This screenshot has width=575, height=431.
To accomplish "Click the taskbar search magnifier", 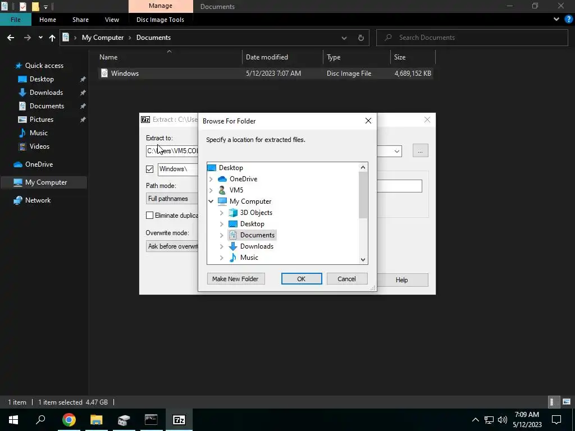I will [x=40, y=420].
